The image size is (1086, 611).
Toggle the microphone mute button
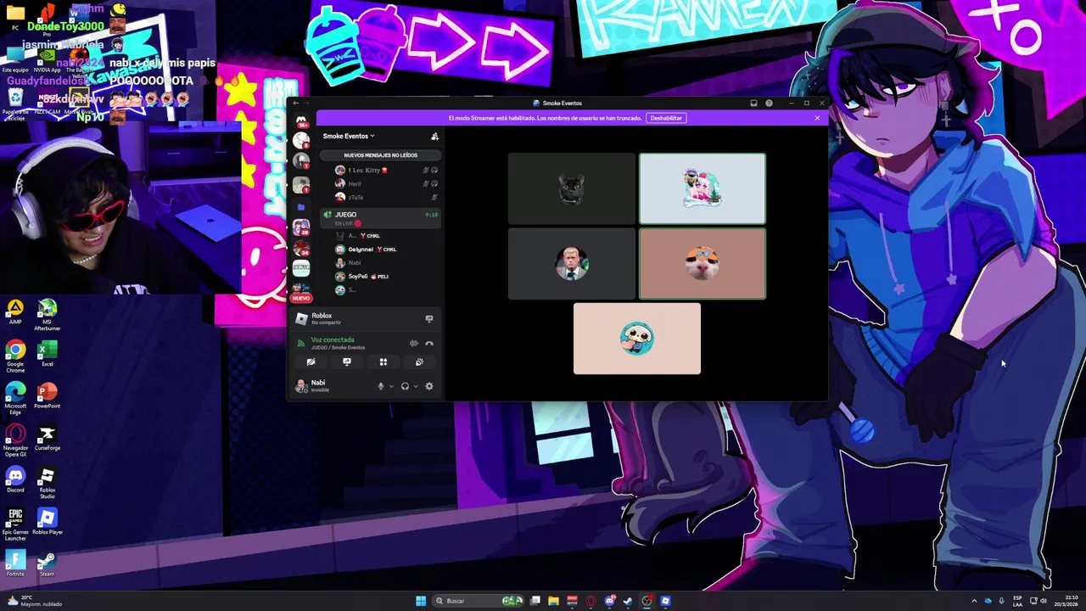point(380,386)
